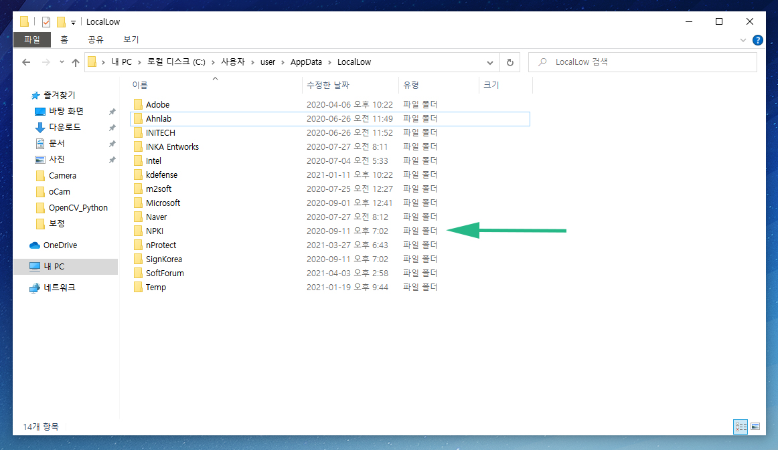Screen dimensions: 778x450
Task: Click 내 PC in the address path
Action: pos(122,62)
